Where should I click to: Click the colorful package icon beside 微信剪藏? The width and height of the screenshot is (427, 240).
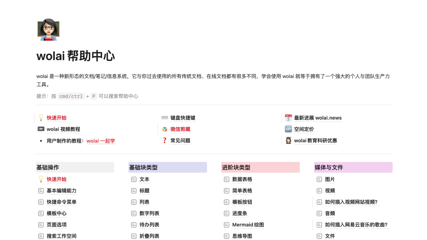(164, 129)
